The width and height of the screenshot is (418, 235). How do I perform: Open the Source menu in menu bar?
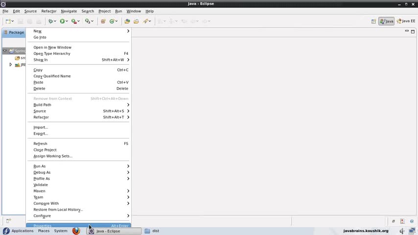[30, 11]
